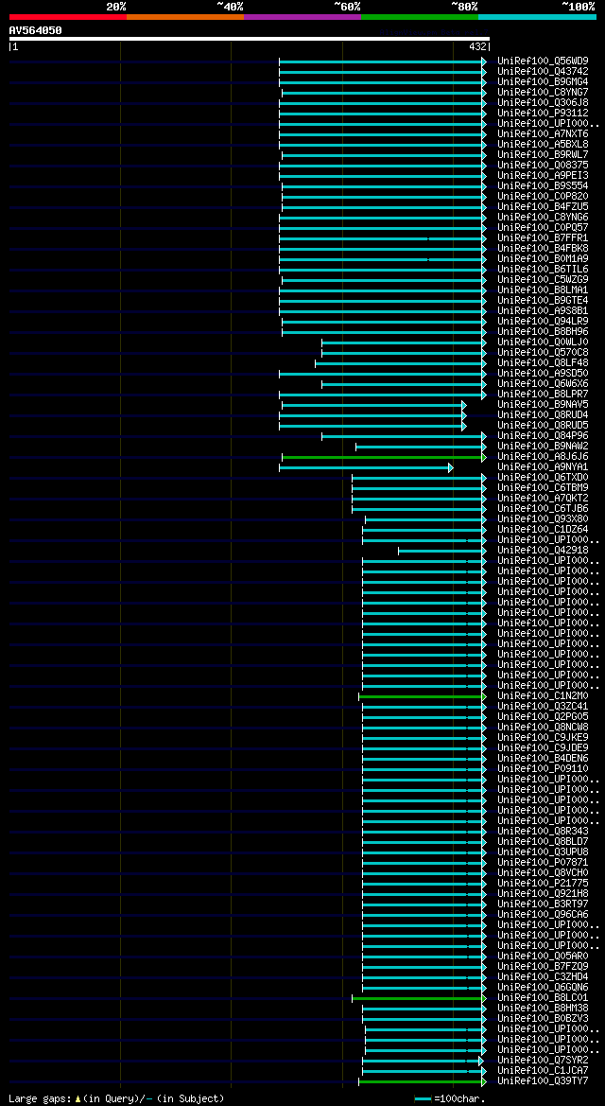Viewport: 605px width, 1106px height.
Task: Select the AV564050 query name
Action: (35, 29)
